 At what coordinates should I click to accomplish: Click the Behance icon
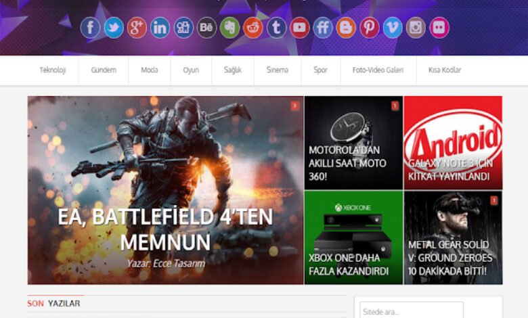tap(206, 28)
